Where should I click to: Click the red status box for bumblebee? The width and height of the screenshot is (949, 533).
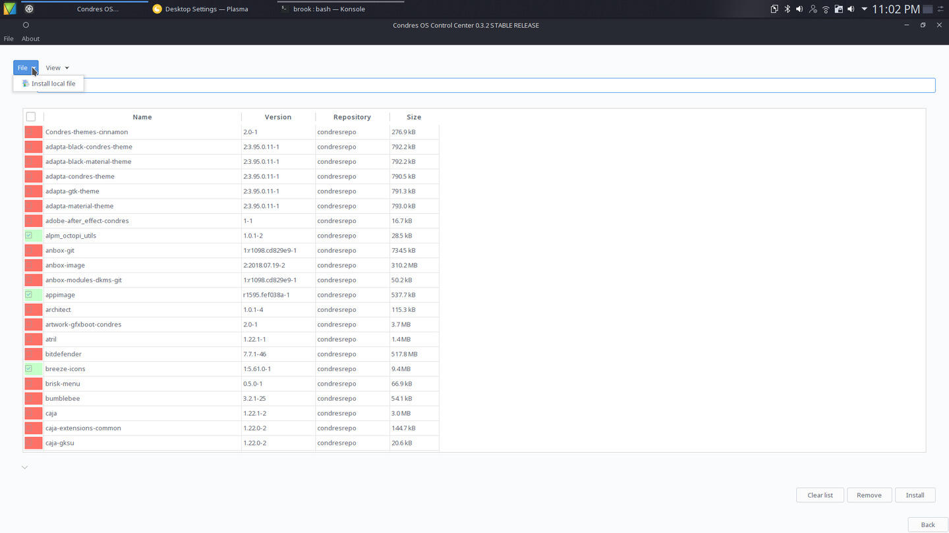click(34, 398)
